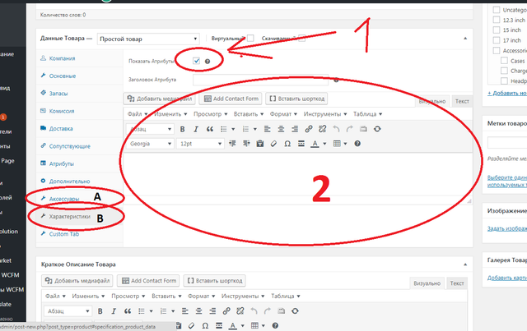
Task: Click Вставить шорткод above the attribute editor
Action: [x=296, y=99]
